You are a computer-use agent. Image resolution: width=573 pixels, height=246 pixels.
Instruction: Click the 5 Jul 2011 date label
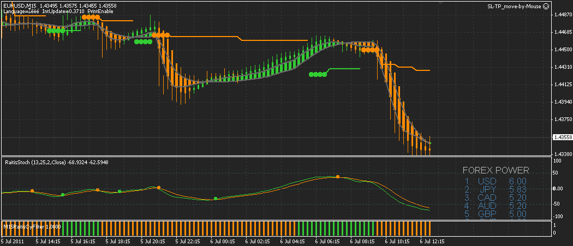[11, 242]
